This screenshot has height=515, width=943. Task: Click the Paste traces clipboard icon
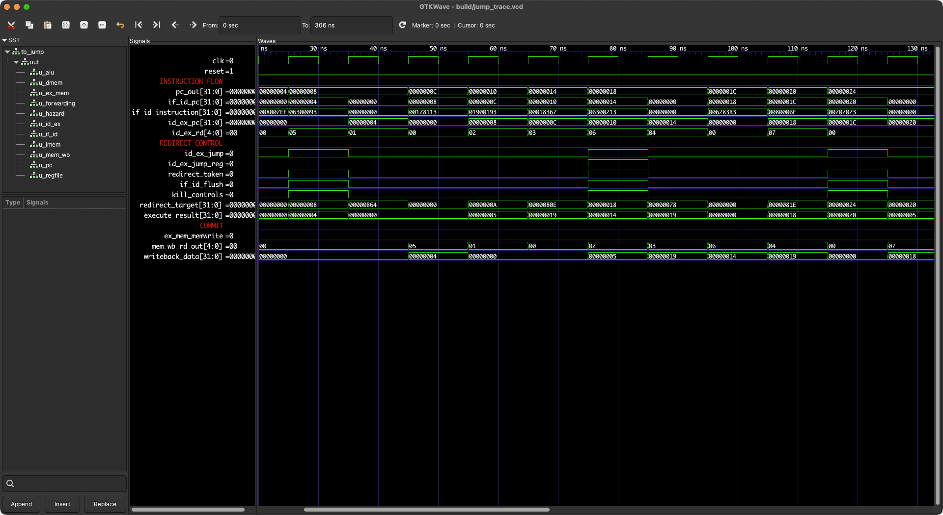(48, 25)
